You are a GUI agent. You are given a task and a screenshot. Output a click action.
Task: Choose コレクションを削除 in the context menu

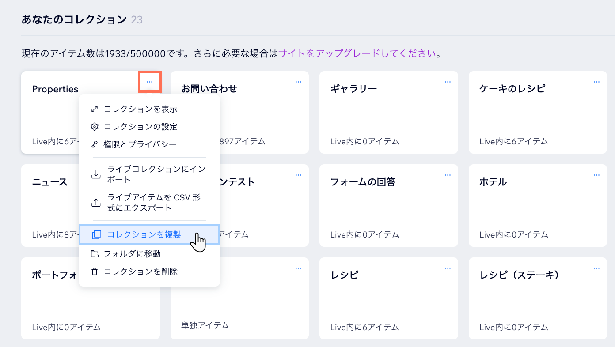[x=140, y=272]
